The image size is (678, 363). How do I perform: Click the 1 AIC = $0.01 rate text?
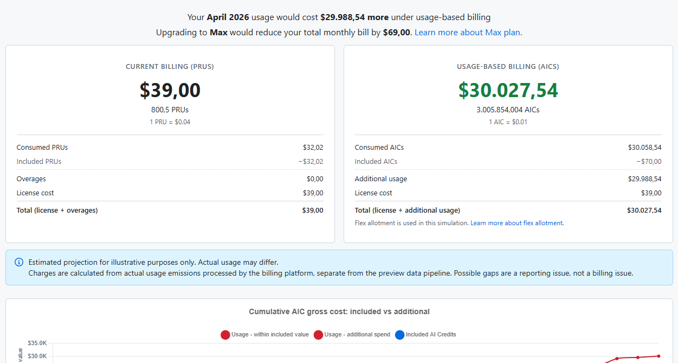pyautogui.click(x=508, y=122)
